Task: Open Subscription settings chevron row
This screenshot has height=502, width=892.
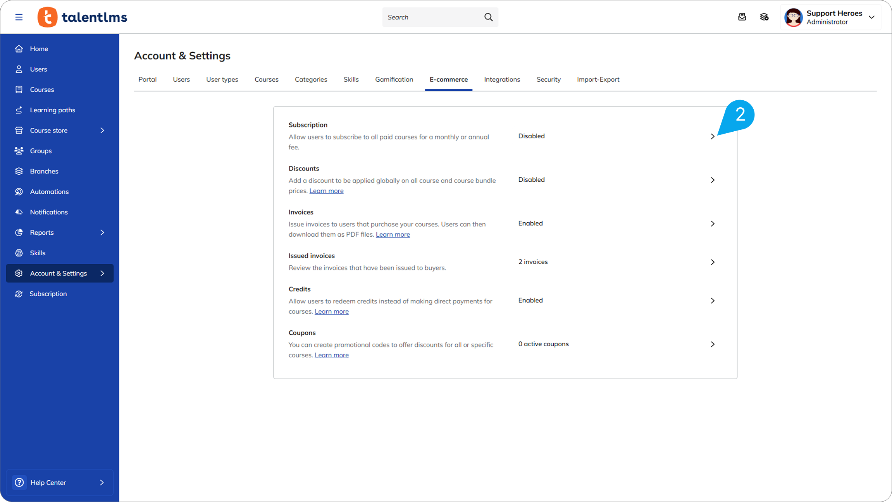Action: pyautogui.click(x=712, y=136)
